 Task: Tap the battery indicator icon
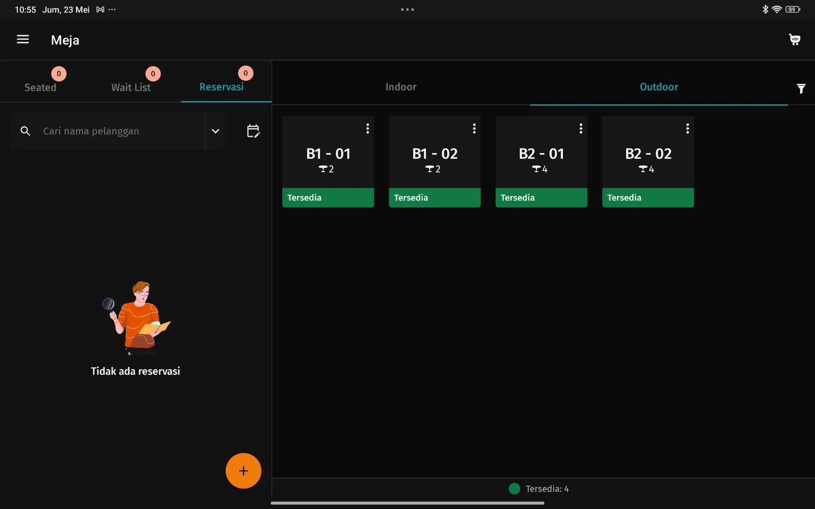click(793, 9)
